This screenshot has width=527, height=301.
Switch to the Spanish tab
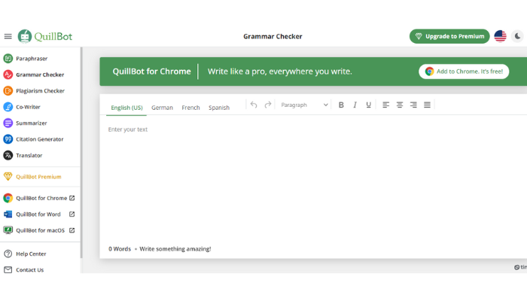[x=219, y=108]
